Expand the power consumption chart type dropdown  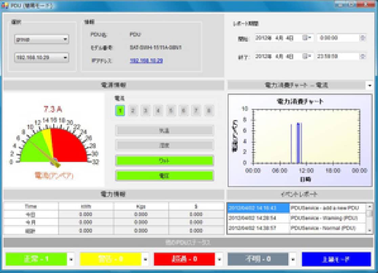click(x=369, y=85)
